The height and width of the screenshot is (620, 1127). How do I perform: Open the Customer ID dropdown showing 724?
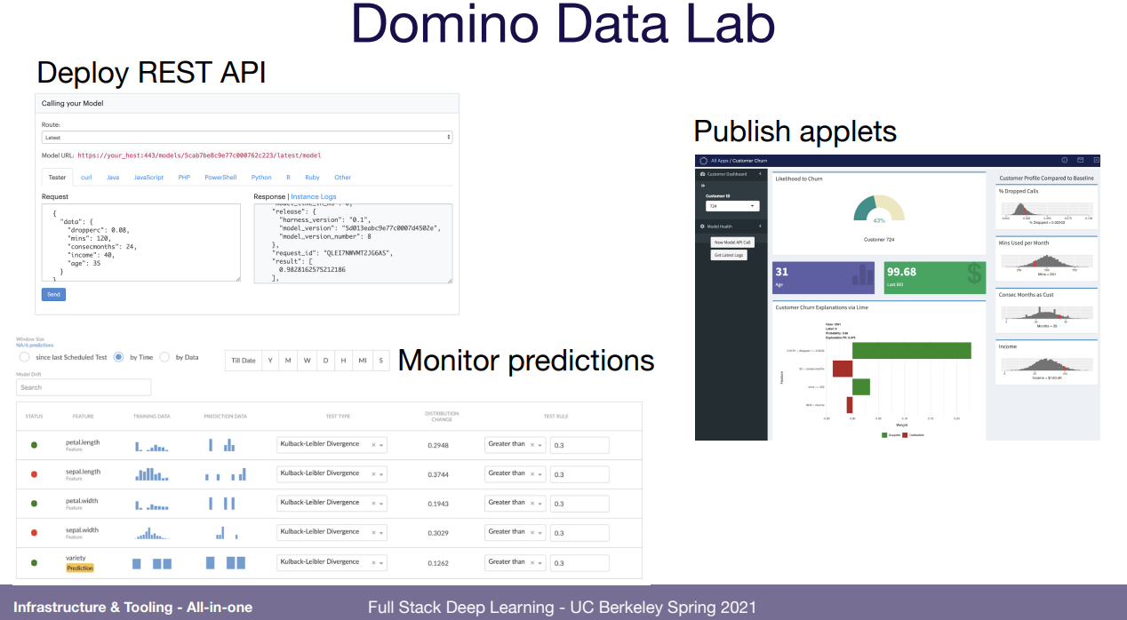point(732,205)
